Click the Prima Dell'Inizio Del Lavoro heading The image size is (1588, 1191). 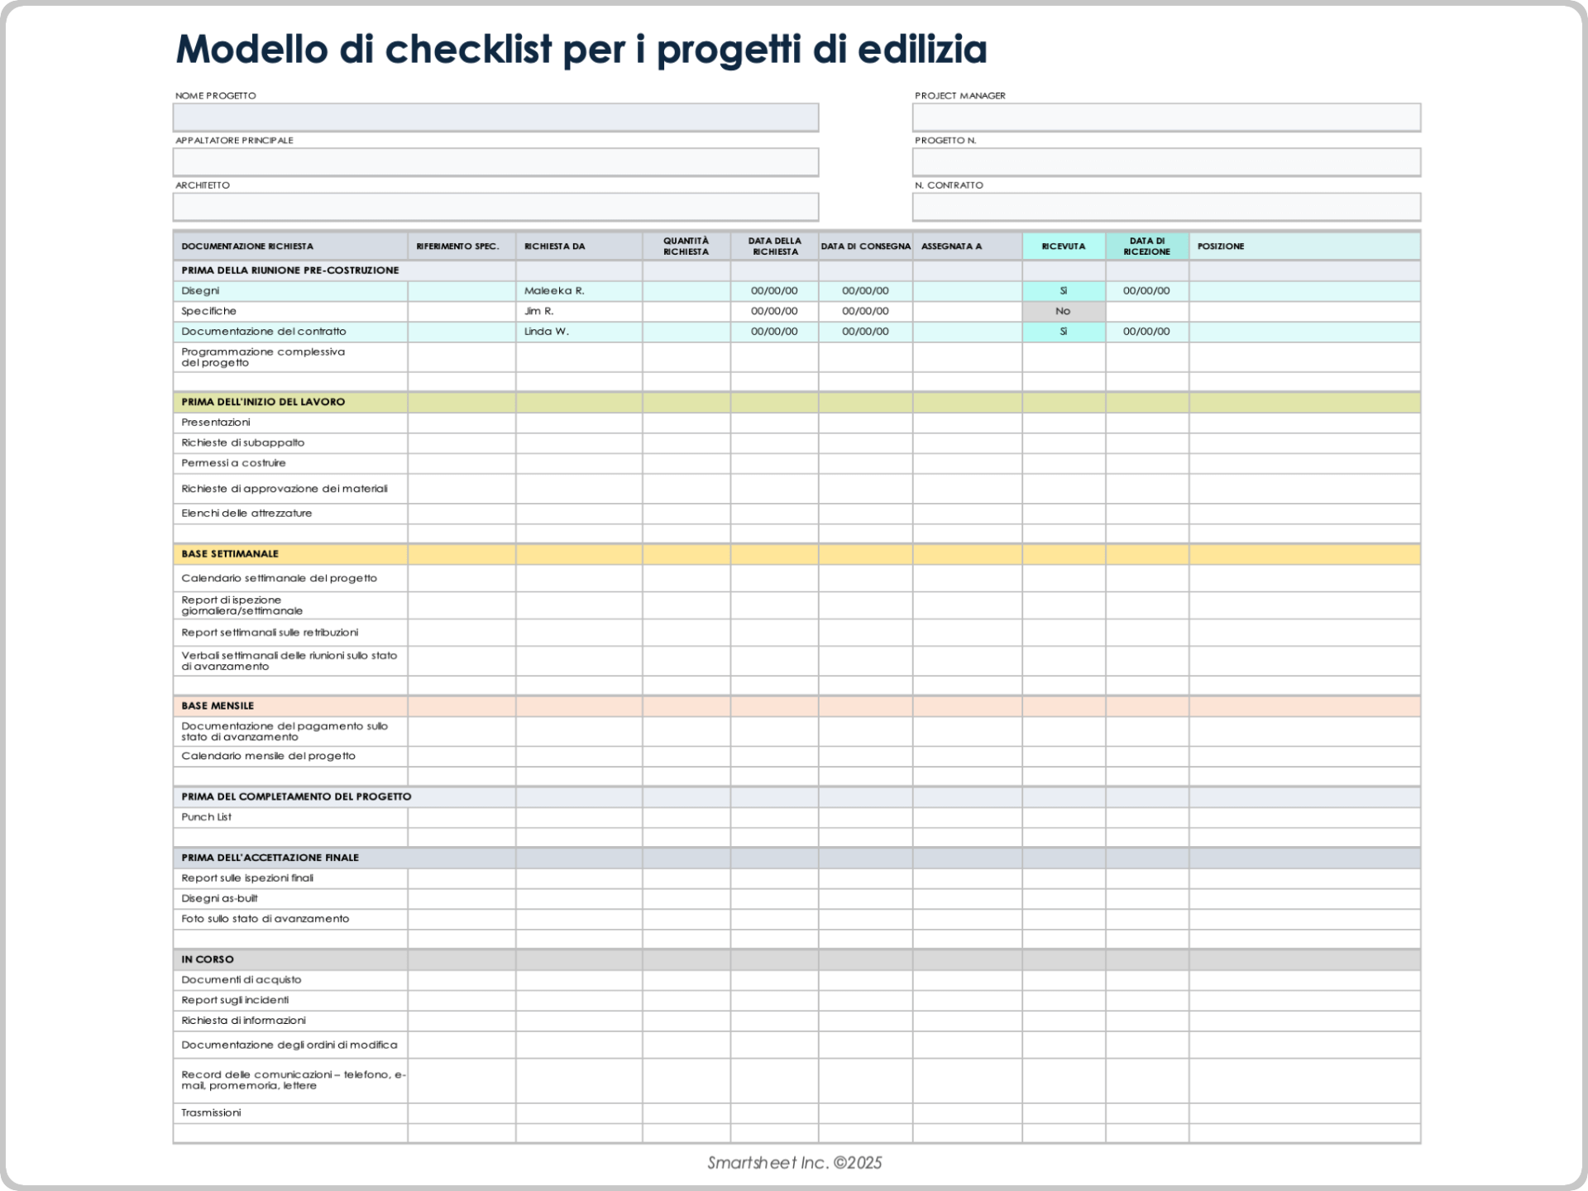coord(263,402)
